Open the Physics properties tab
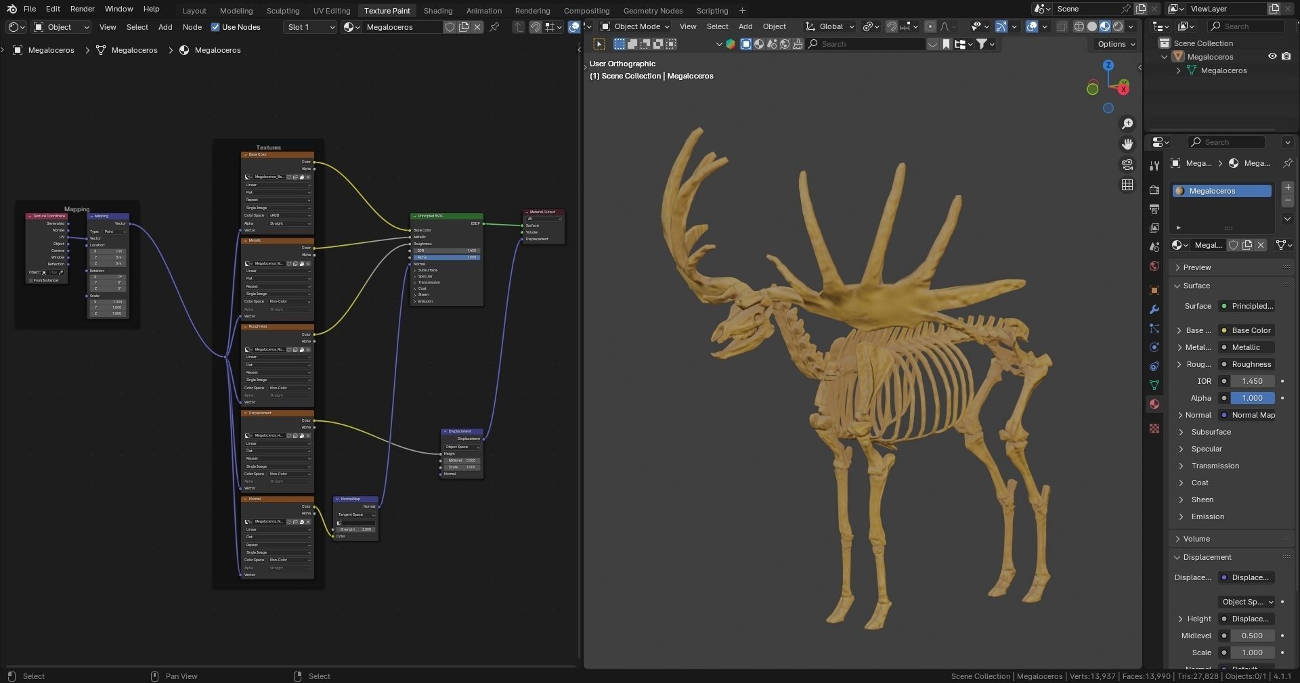This screenshot has width=1300, height=683. (1154, 347)
